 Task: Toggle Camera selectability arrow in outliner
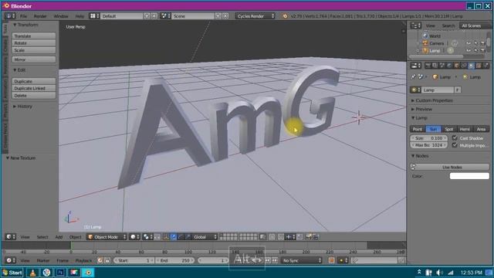pos(475,43)
